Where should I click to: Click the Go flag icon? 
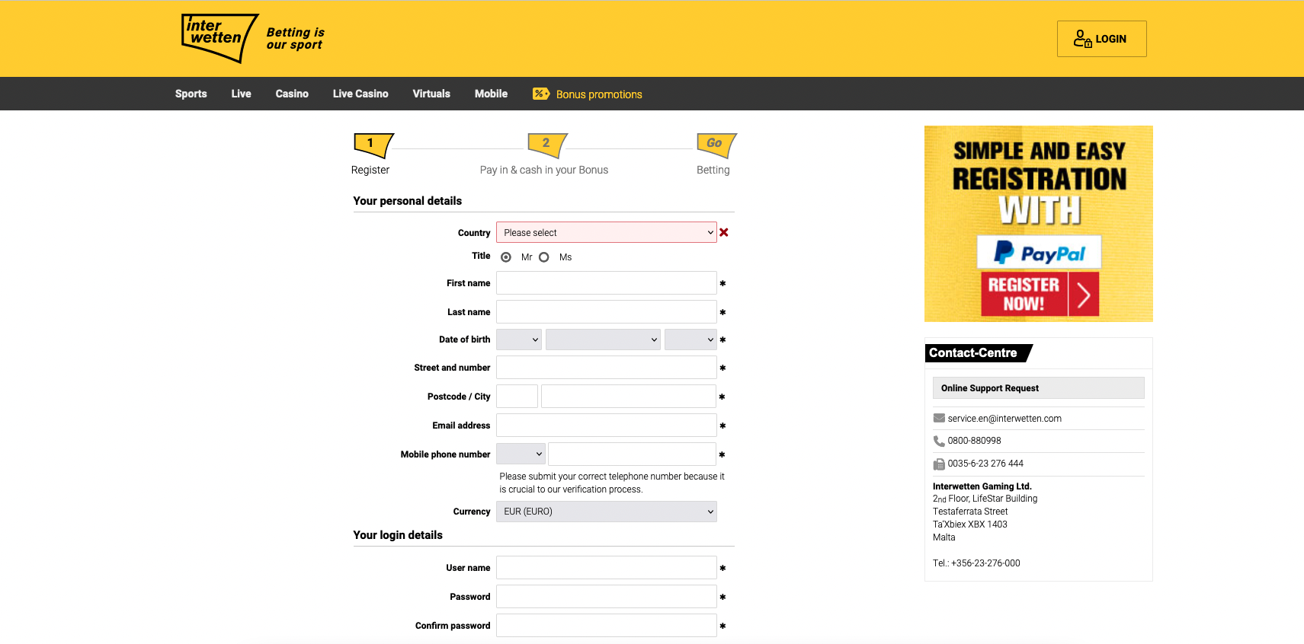(716, 145)
